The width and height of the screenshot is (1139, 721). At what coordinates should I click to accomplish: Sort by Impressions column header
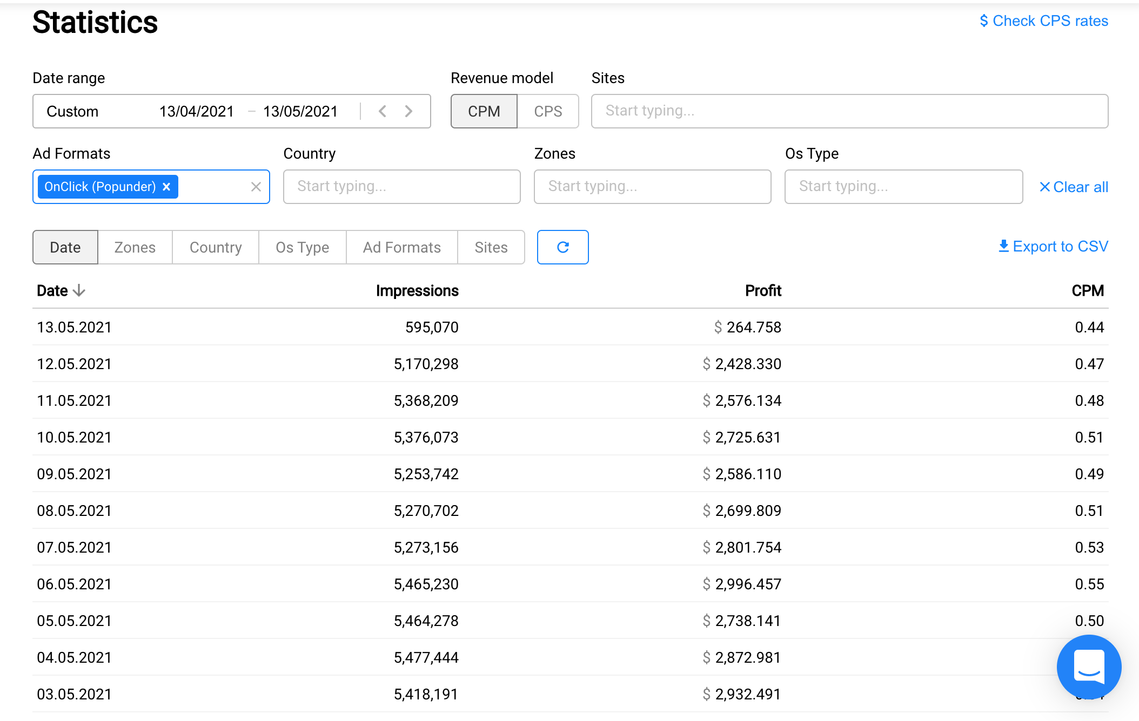pyautogui.click(x=417, y=291)
